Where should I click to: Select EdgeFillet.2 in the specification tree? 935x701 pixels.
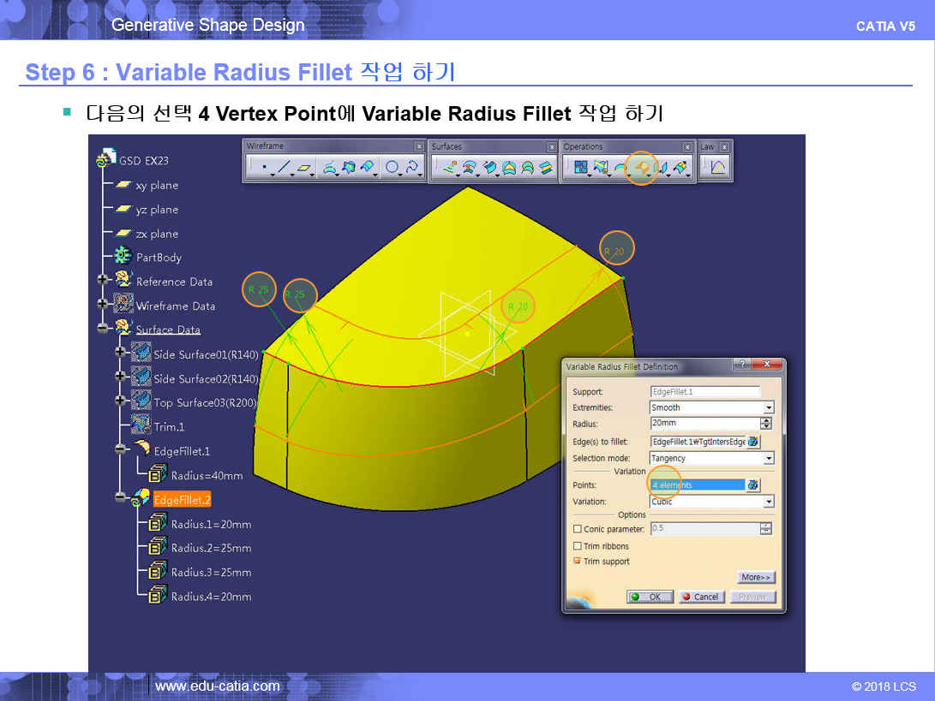181,500
